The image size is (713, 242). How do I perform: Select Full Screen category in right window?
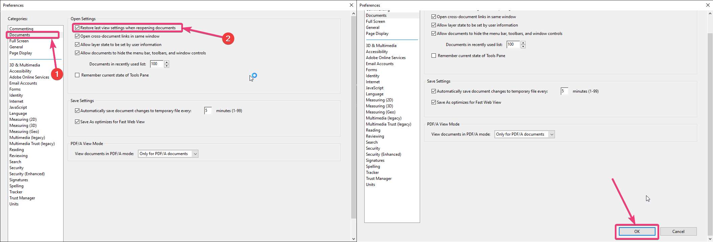375,21
